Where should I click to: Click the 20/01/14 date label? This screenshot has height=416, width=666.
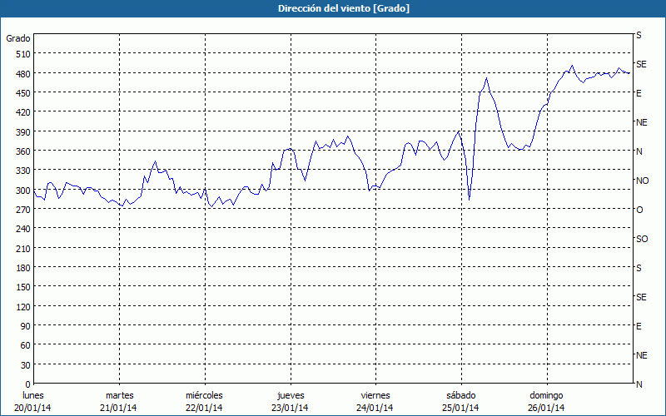(34, 408)
